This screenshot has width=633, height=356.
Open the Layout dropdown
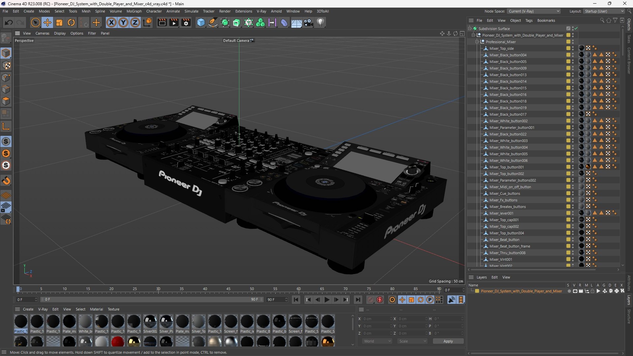click(604, 11)
